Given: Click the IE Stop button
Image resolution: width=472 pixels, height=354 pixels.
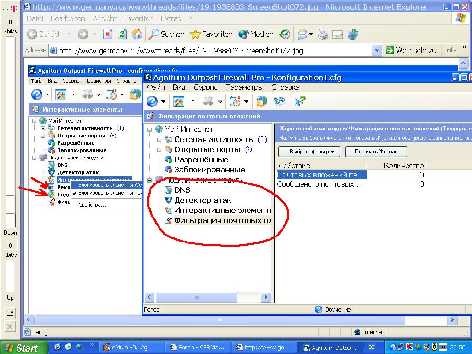Looking at the screenshot, I should (x=107, y=34).
